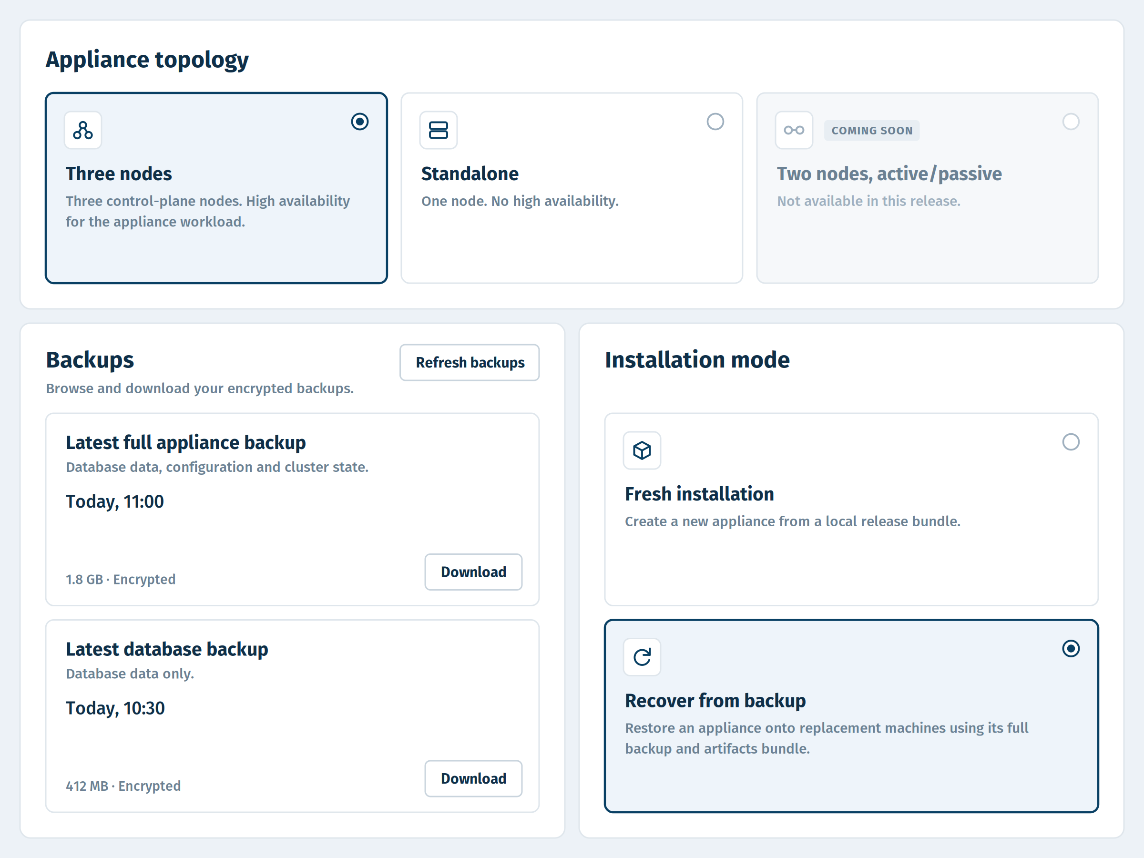The image size is (1144, 858).
Task: Click "One node. No high availability." text
Action: pos(520,201)
